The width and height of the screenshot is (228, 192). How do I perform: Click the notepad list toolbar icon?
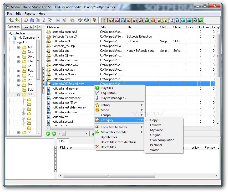[38, 20]
